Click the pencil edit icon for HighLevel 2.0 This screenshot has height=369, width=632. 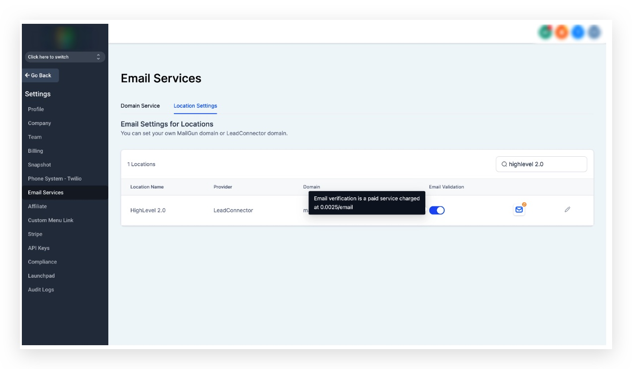coord(567,210)
